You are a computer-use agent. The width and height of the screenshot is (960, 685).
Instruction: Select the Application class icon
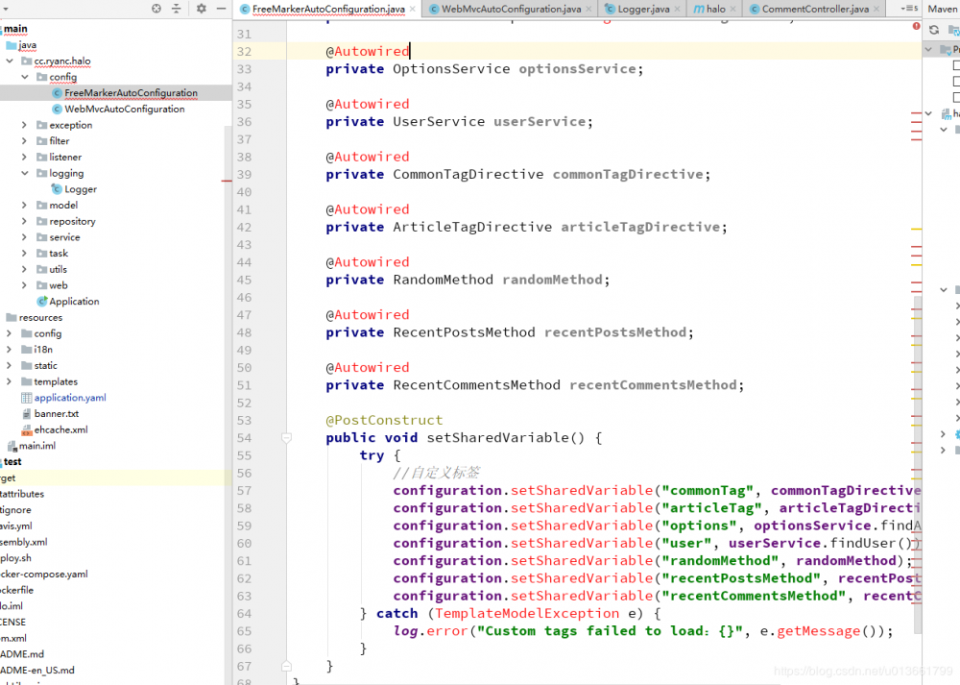pyautogui.click(x=42, y=302)
